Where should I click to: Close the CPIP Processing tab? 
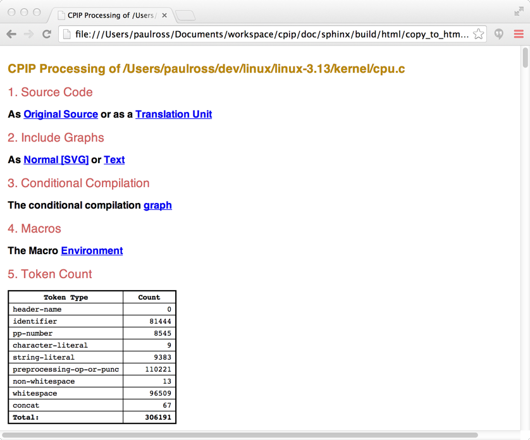(x=164, y=15)
